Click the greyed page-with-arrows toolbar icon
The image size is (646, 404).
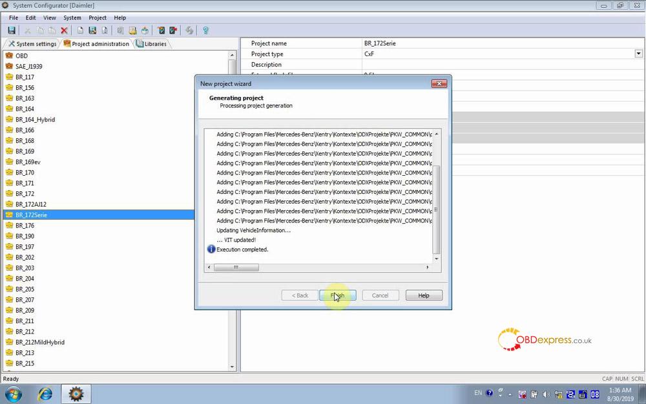[105, 30]
